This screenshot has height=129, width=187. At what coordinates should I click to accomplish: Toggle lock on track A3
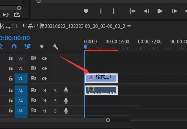[11, 110]
